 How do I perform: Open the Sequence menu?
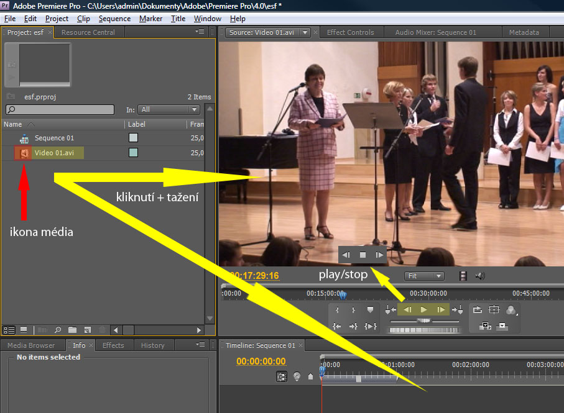(114, 19)
